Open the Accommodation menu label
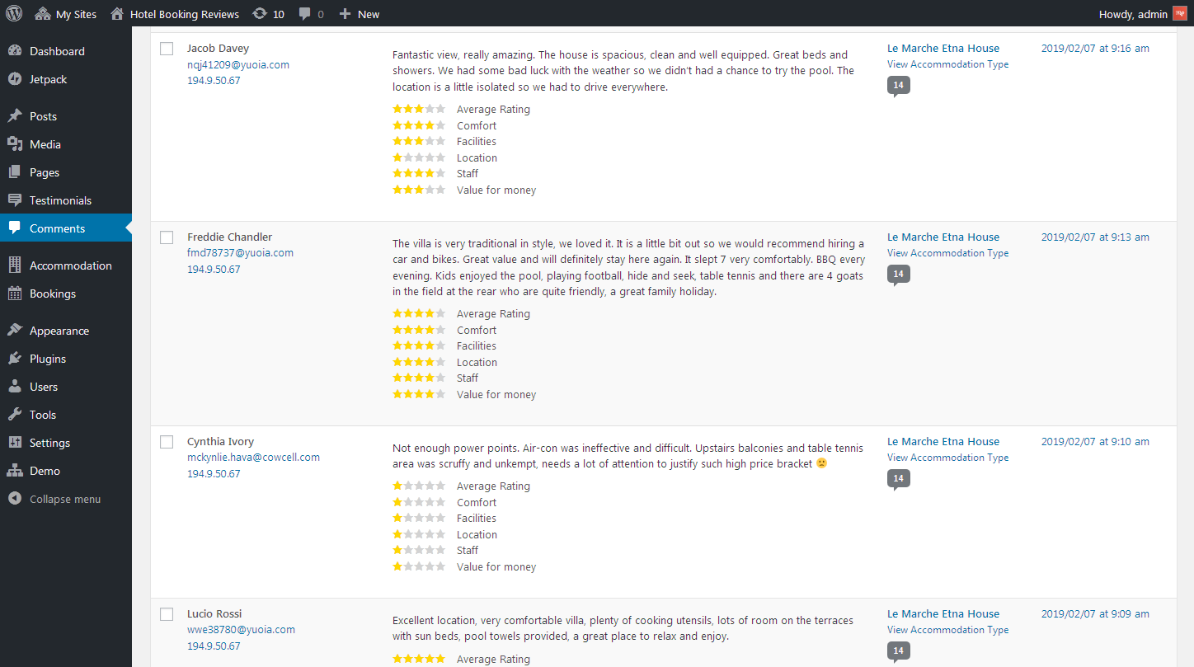Image resolution: width=1194 pixels, height=667 pixels. (71, 265)
